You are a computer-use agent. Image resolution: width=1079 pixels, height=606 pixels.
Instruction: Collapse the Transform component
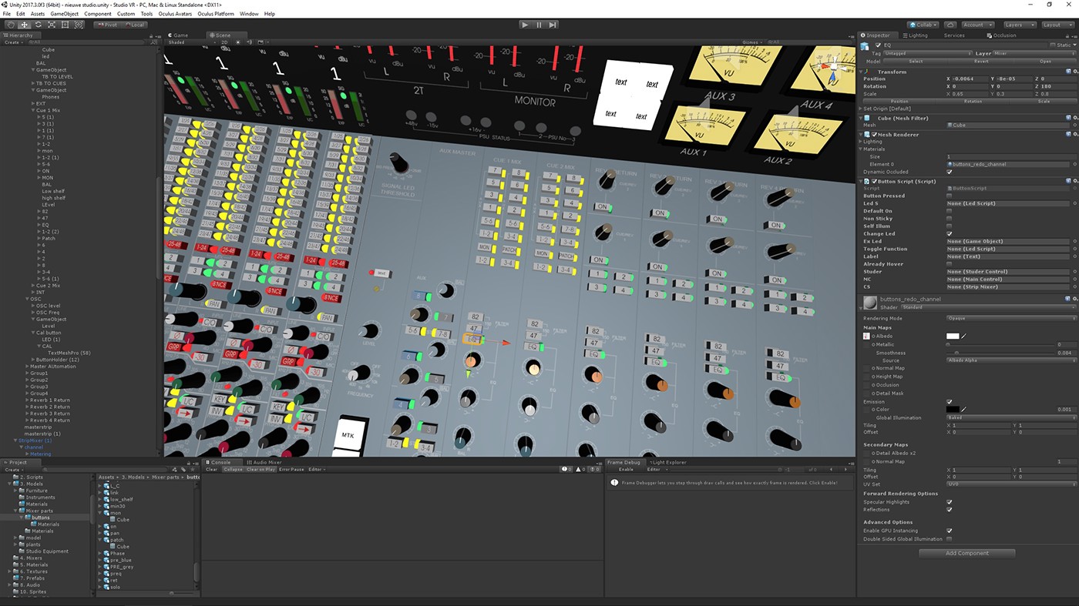click(862, 72)
